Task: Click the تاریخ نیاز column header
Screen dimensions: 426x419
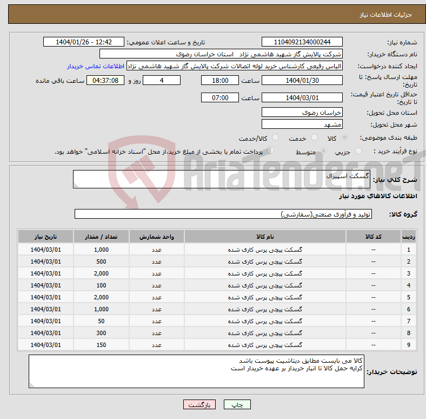Action: coord(45,237)
